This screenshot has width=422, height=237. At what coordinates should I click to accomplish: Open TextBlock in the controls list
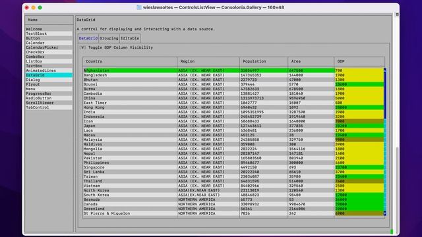pos(49,34)
